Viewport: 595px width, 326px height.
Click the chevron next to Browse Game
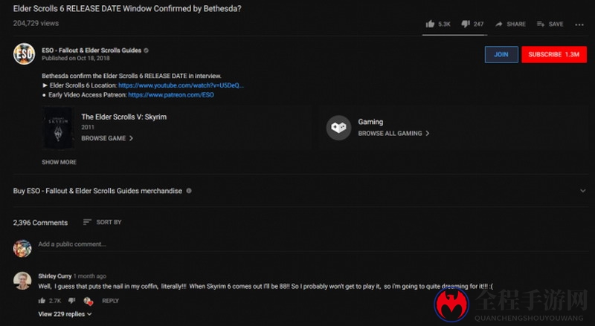point(131,138)
